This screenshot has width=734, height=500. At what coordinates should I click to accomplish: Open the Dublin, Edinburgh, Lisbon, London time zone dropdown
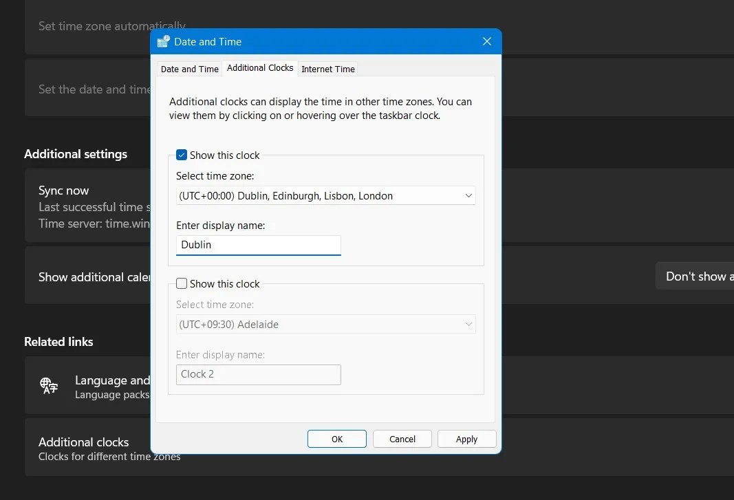click(x=325, y=195)
